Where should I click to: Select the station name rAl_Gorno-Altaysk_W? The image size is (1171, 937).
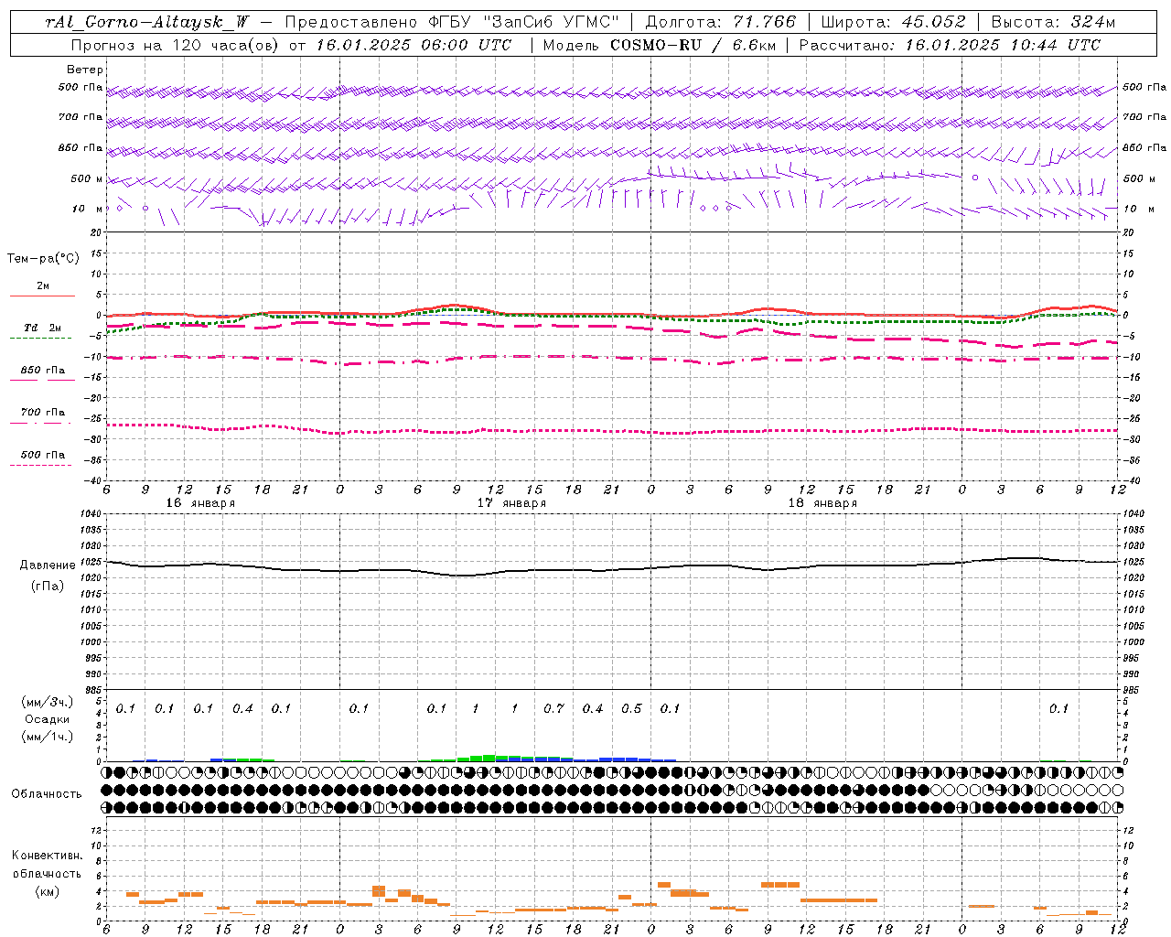(x=147, y=22)
